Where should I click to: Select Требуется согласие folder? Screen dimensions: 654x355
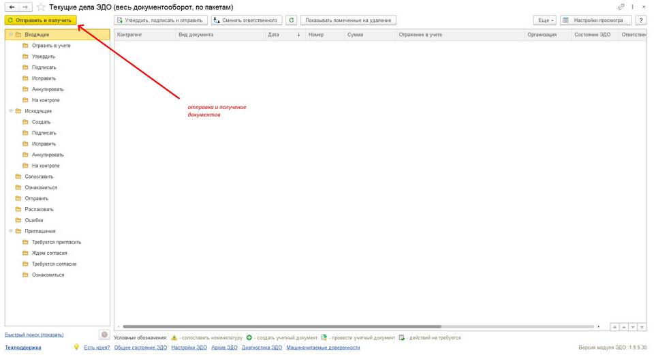click(x=54, y=264)
